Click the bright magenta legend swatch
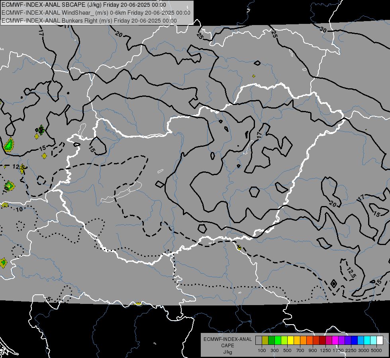The height and width of the screenshot is (358, 390). (x=335, y=340)
